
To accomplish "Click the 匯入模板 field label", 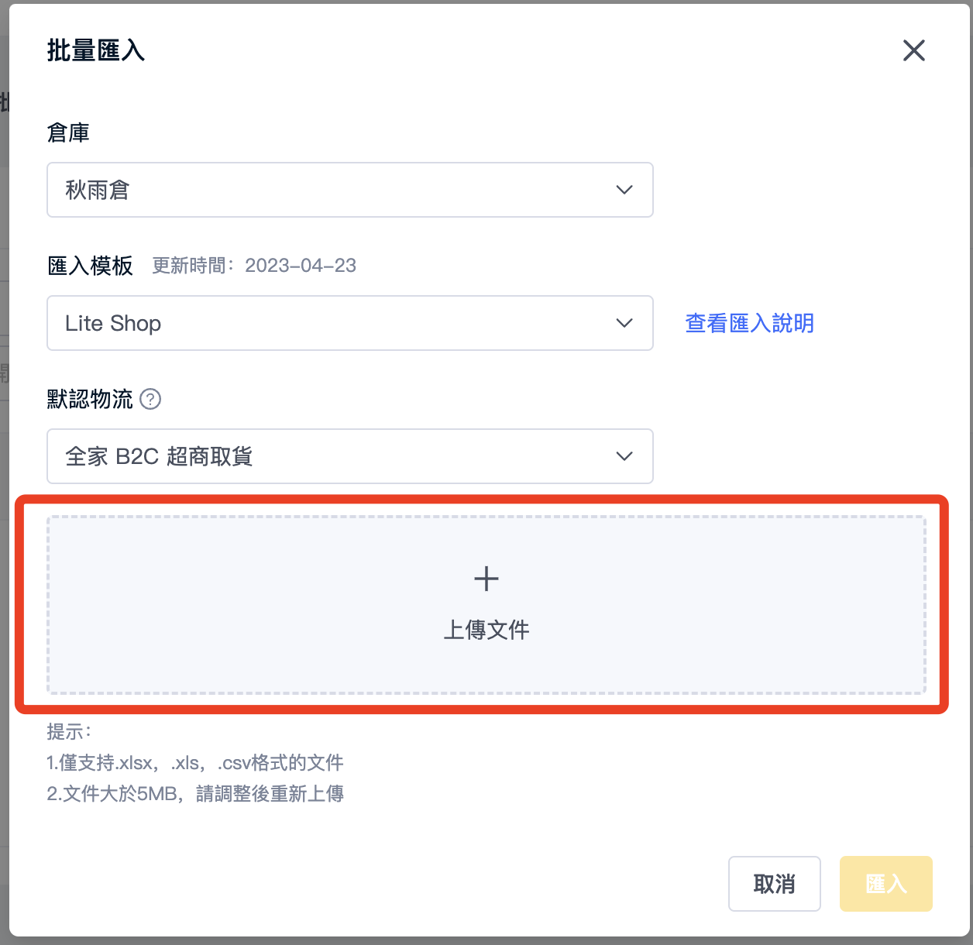I will click(90, 266).
